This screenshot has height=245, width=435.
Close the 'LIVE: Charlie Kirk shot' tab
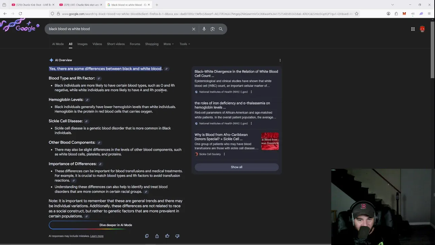pyautogui.click(x=101, y=5)
